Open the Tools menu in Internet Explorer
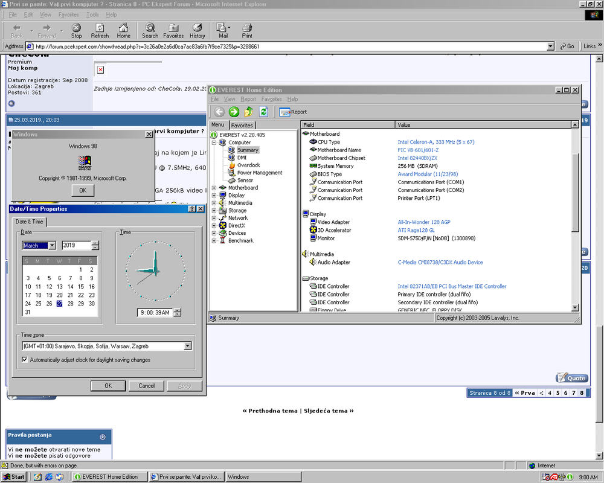 (x=92, y=14)
